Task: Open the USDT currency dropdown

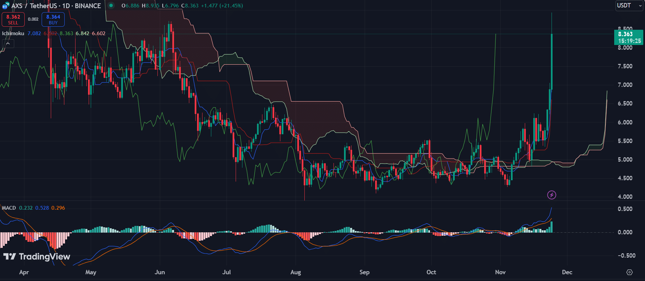Action: click(x=629, y=5)
